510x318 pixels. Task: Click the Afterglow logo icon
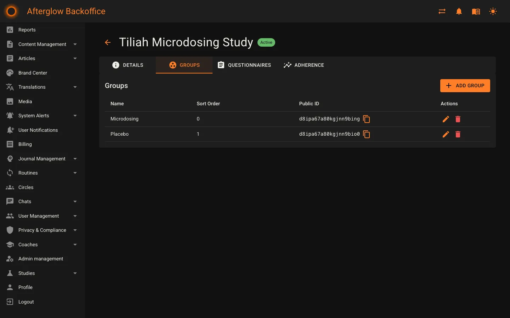(x=11, y=11)
